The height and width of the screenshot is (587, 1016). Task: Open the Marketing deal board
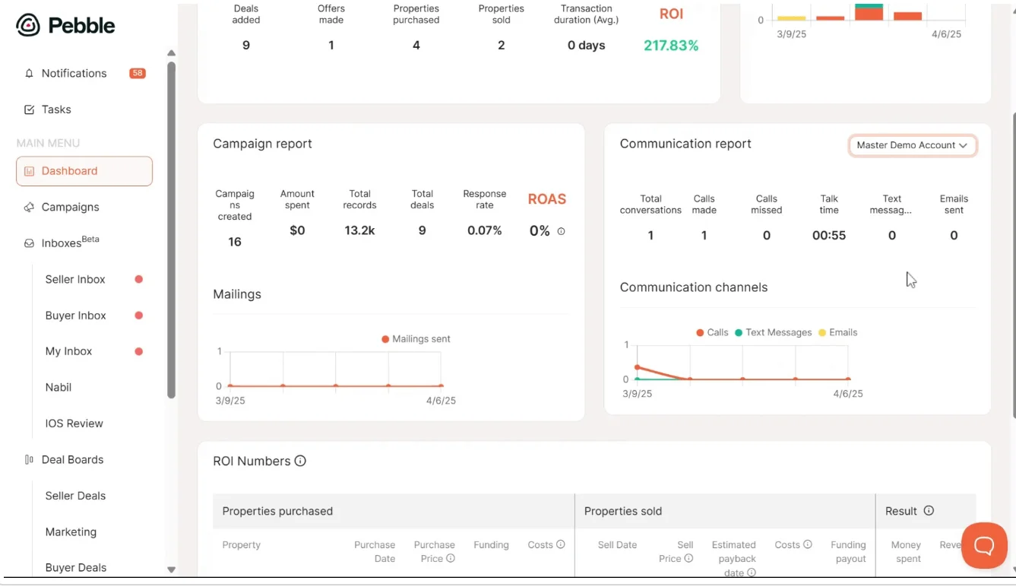[x=71, y=531]
